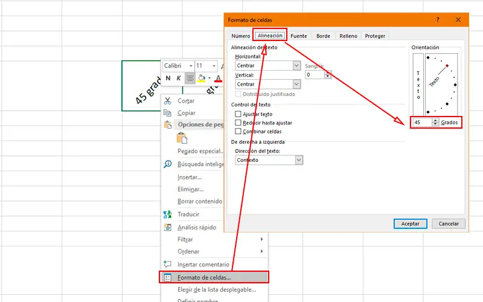Image resolution: width=483 pixels, height=302 pixels.
Task: Choose Elegir de la lista desplegable
Action: point(217,290)
